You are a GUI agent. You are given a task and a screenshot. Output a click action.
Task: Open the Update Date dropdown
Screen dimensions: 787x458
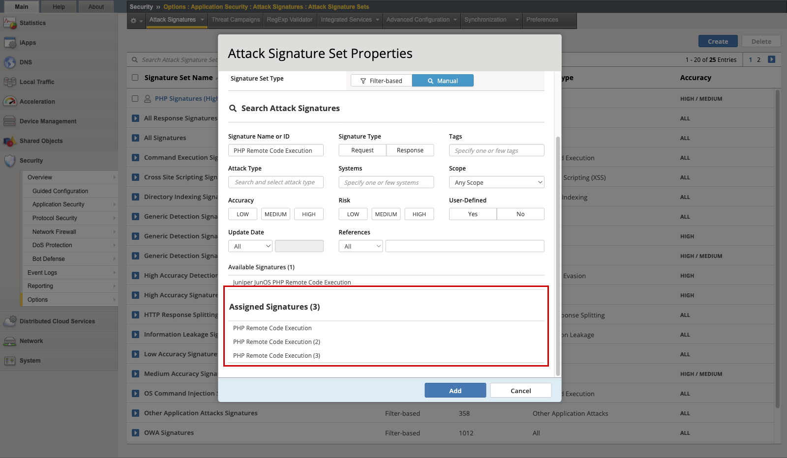(250, 246)
